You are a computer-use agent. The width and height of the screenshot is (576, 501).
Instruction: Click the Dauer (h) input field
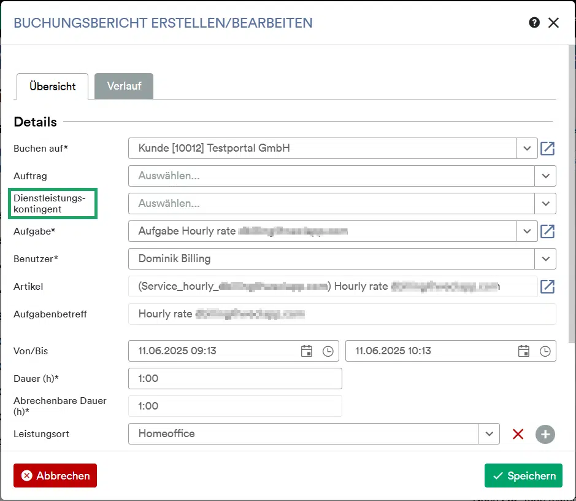click(x=235, y=379)
